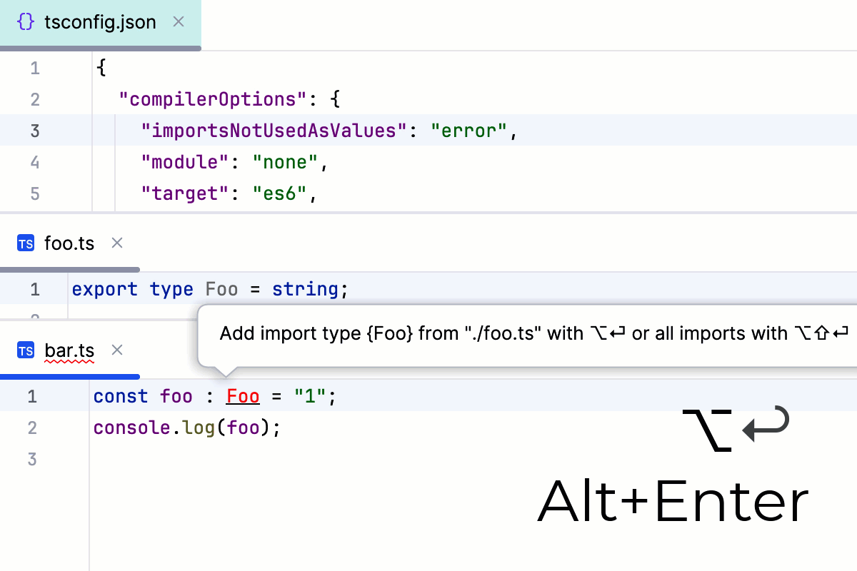Click line number 3 in tsconfig.json
The image size is (857, 571).
pos(35,131)
